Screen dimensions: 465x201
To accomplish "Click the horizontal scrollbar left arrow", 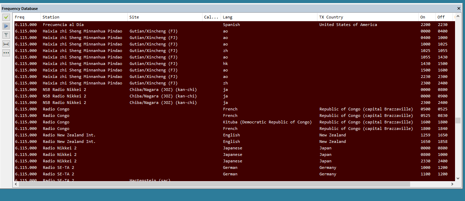I will tap(16, 184).
